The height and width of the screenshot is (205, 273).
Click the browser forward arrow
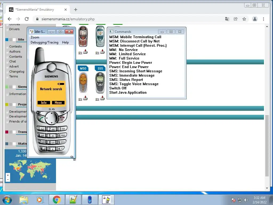18,19
